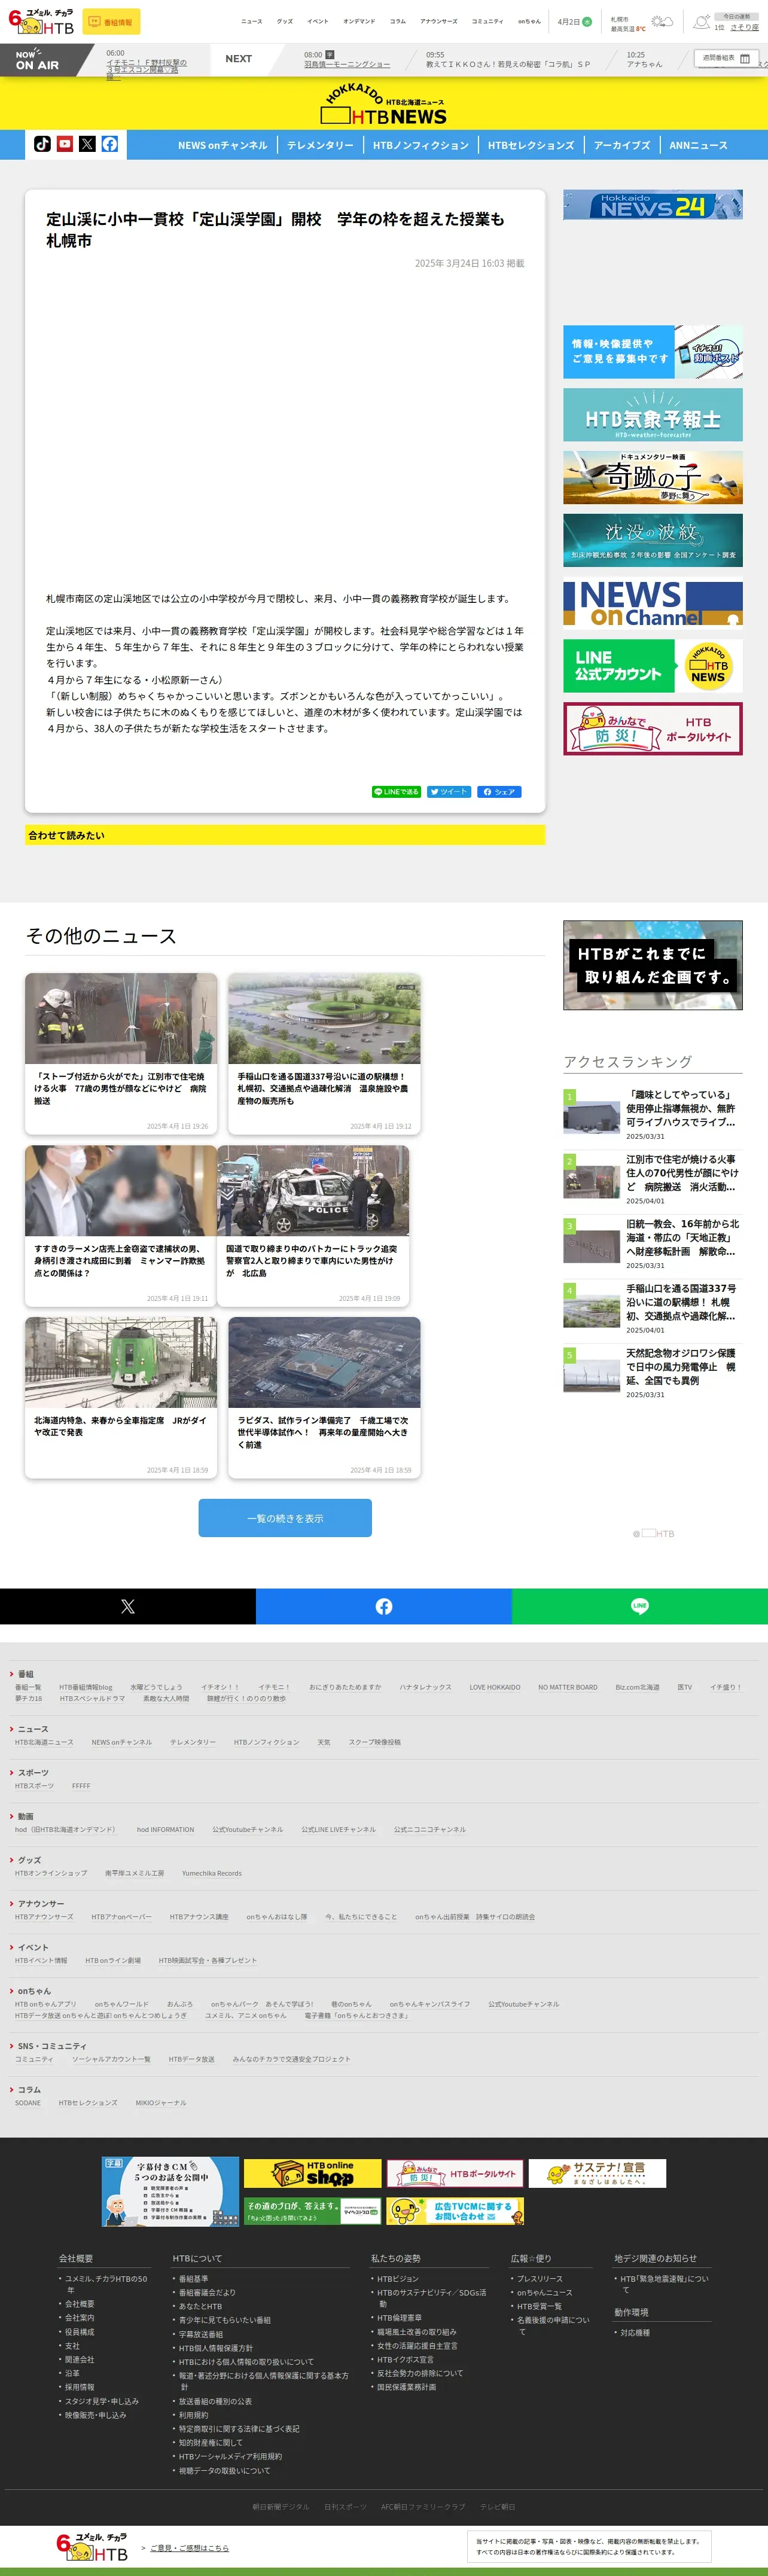Open the Facebook icon in the blue bar

[110, 144]
